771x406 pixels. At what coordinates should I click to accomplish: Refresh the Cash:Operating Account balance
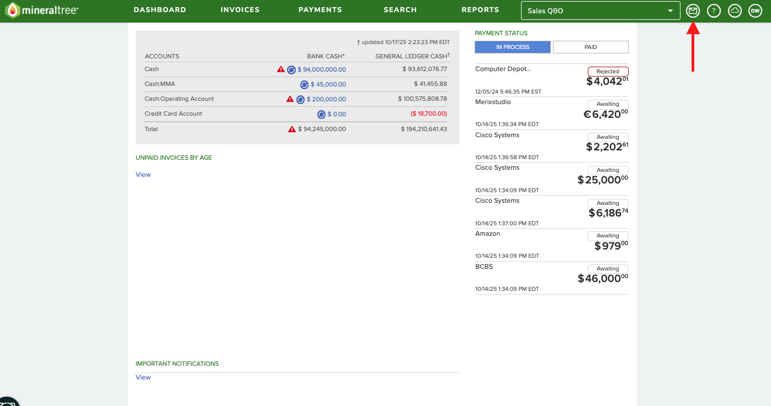tap(300, 99)
